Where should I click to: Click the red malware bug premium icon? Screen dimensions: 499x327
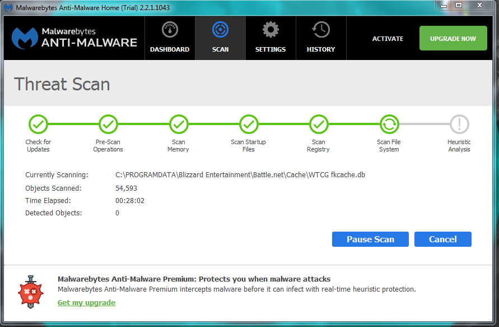(x=31, y=292)
